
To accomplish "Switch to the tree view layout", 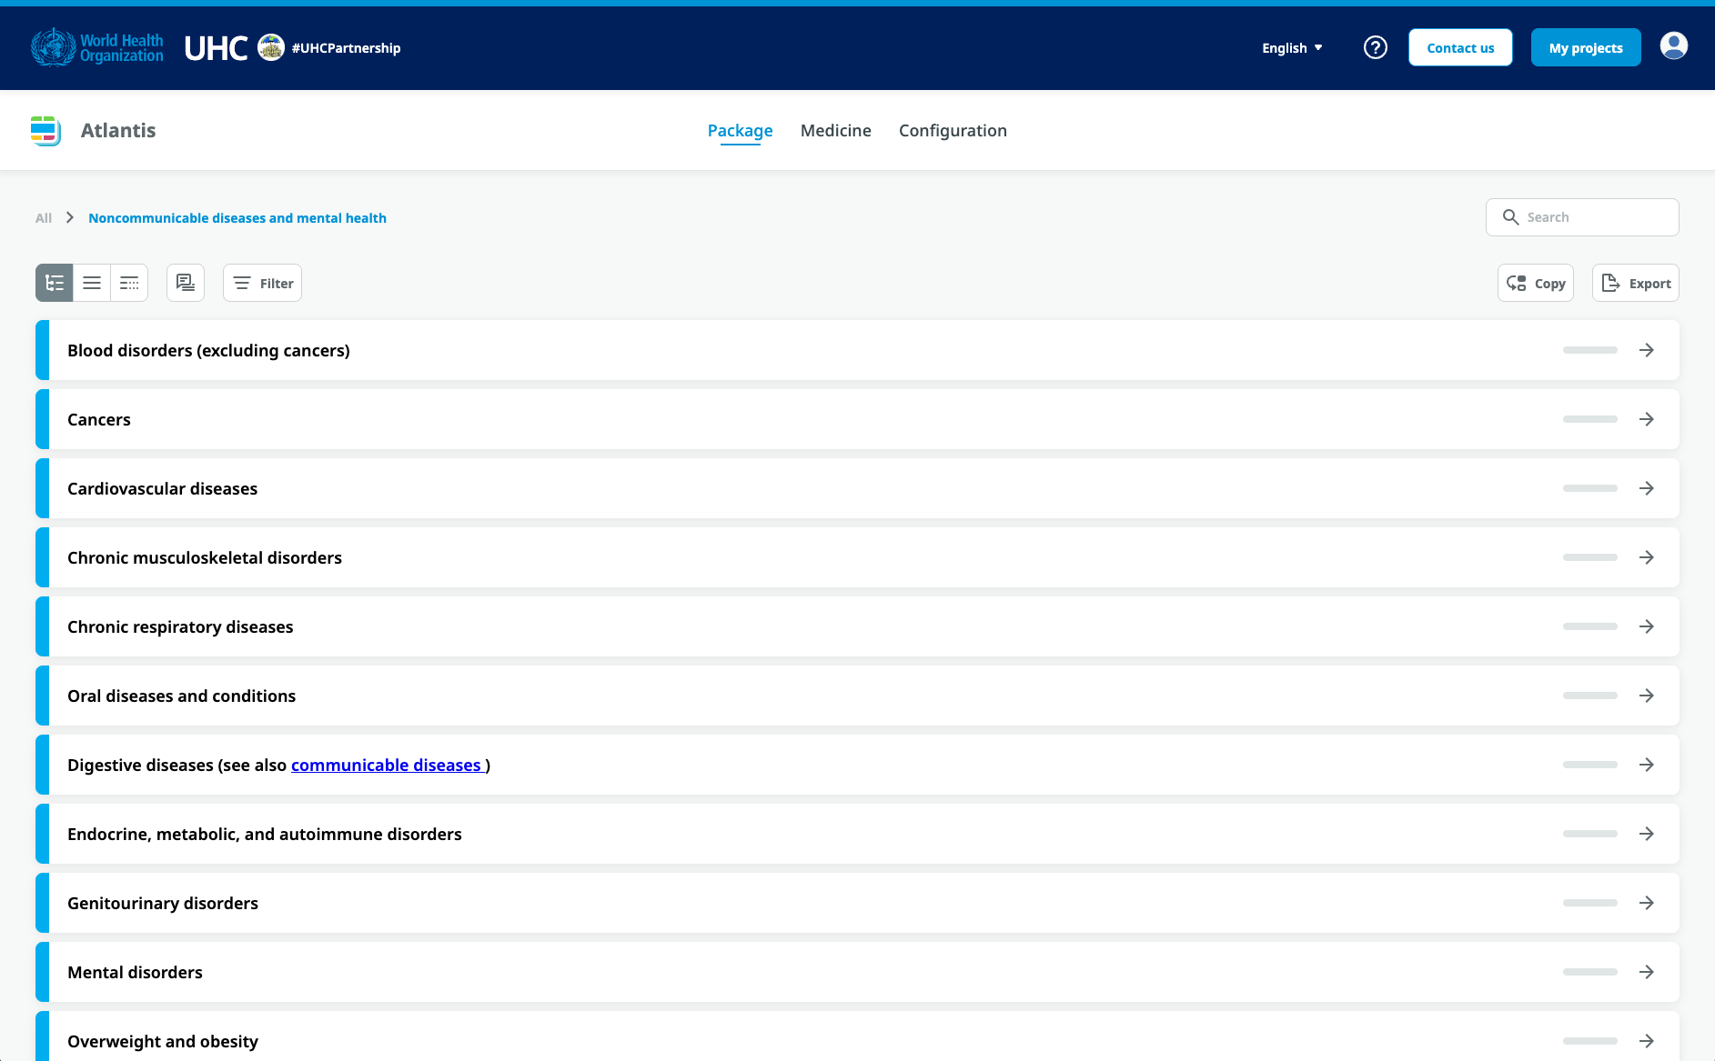I will tap(55, 283).
